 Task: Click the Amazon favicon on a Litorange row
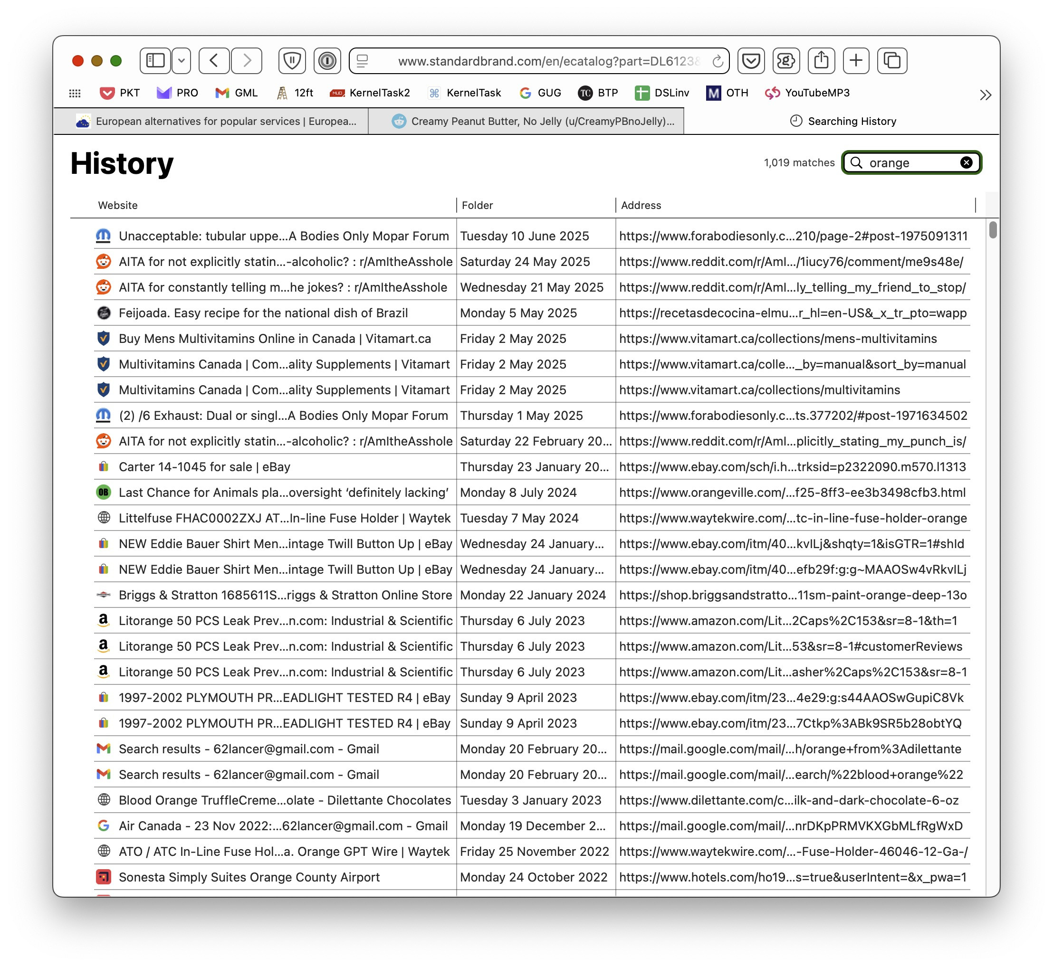(104, 621)
